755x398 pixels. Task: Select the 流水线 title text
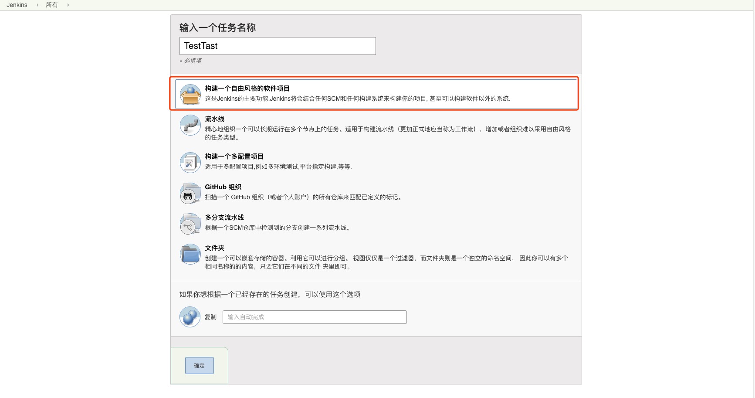[215, 119]
